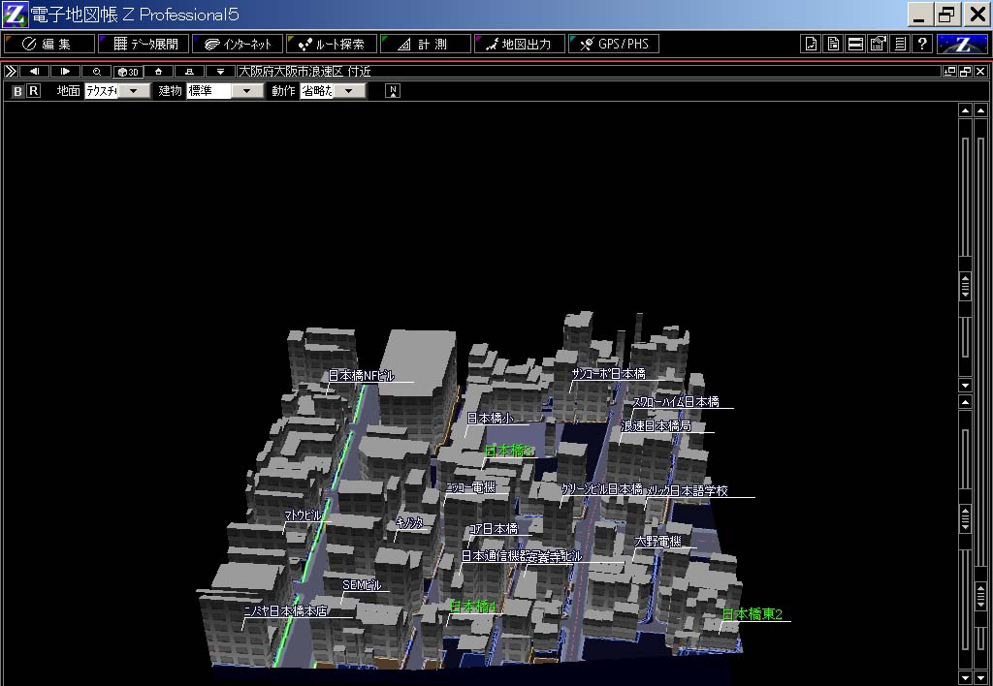Open the ルート探索 route search menu
This screenshot has height=686, width=993.
point(332,44)
